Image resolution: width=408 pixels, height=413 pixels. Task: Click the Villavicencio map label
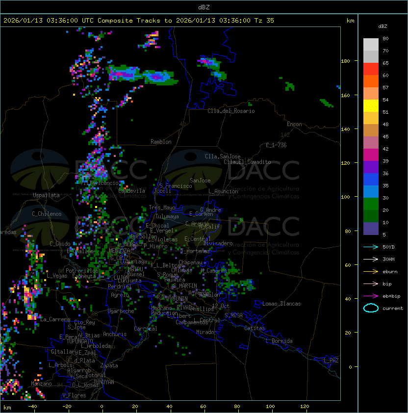[99, 183]
